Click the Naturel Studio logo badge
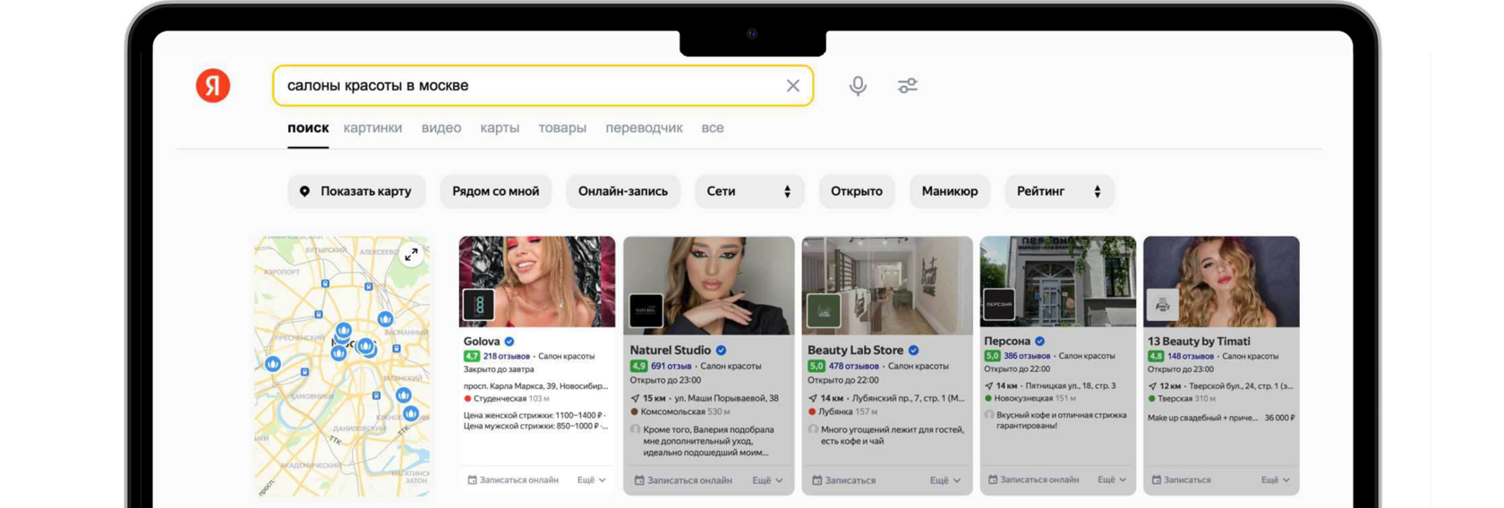 coord(645,310)
